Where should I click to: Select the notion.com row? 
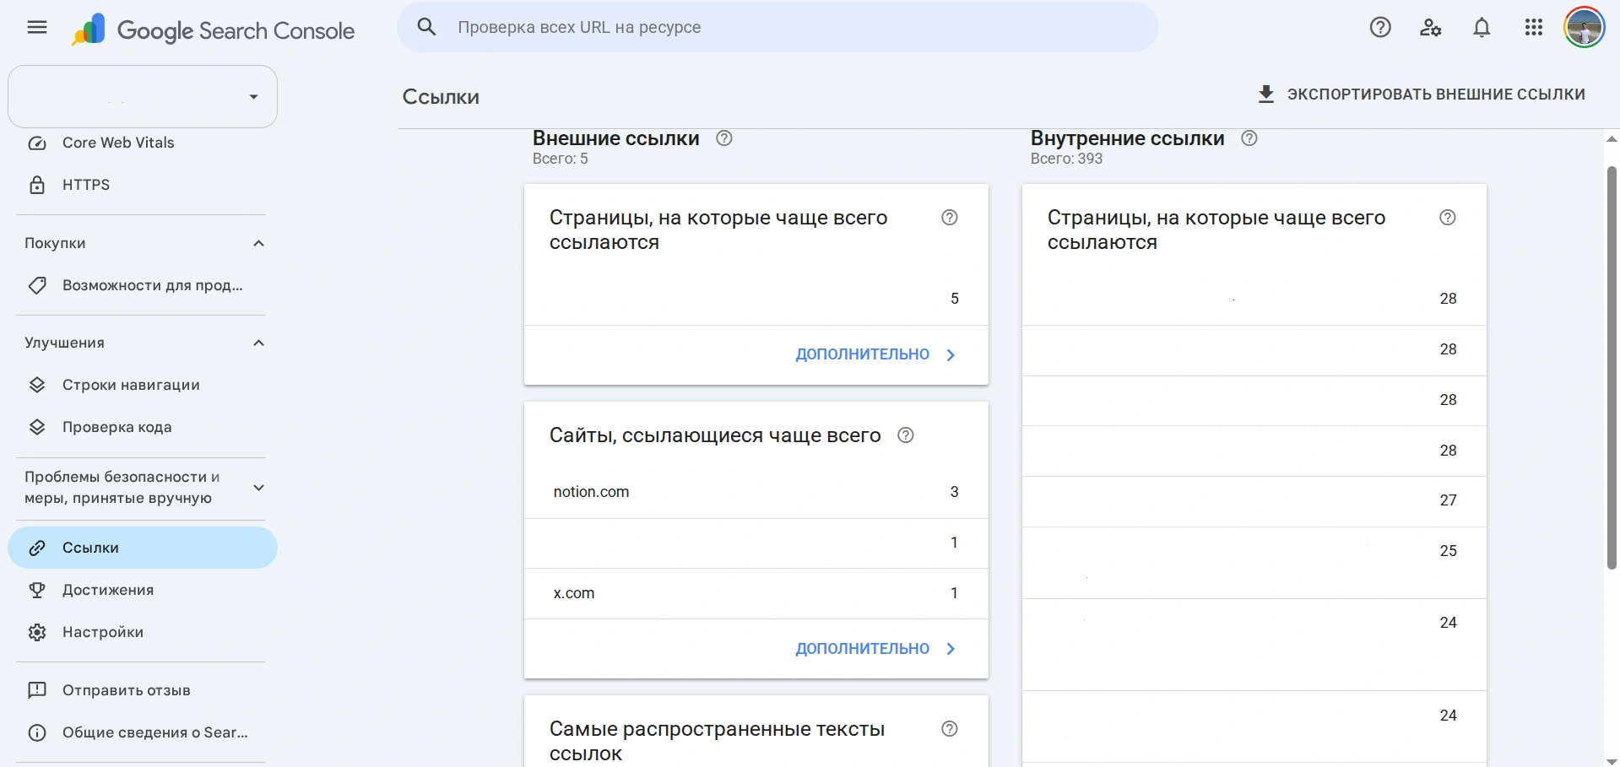tap(756, 492)
